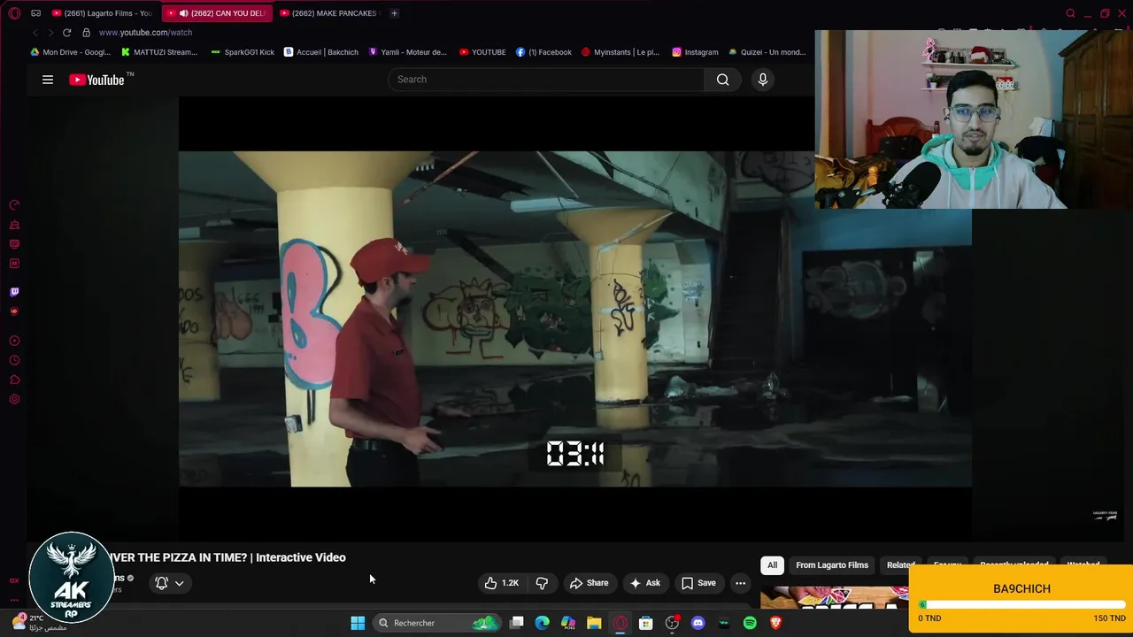The image size is (1133, 637).
Task: Open the YouTube hamburger guide menu
Action: [48, 80]
